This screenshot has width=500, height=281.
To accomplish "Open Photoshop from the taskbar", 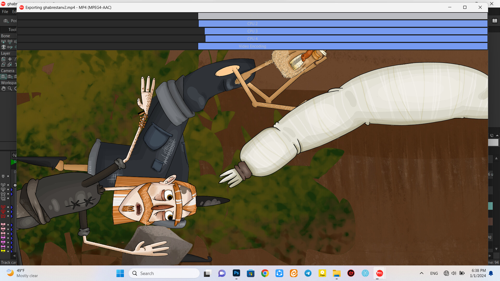I will 236,273.
